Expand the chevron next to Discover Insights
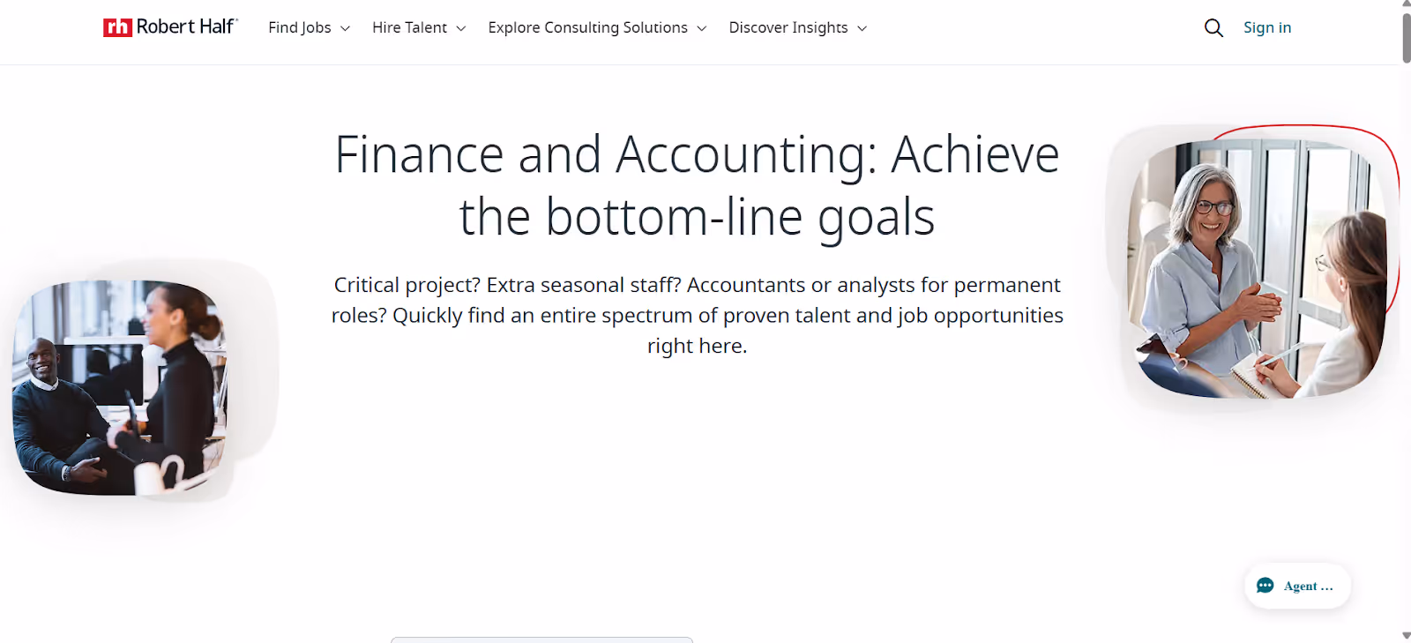Viewport: 1411px width, 643px height. click(862, 28)
